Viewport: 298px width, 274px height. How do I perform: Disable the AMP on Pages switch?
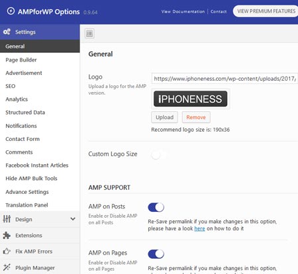(156, 254)
